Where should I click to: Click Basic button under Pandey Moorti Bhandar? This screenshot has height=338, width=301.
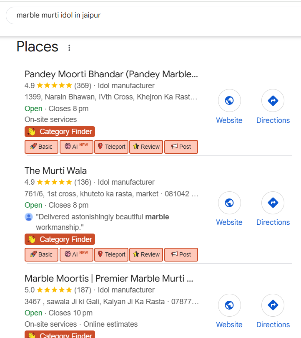point(41,147)
